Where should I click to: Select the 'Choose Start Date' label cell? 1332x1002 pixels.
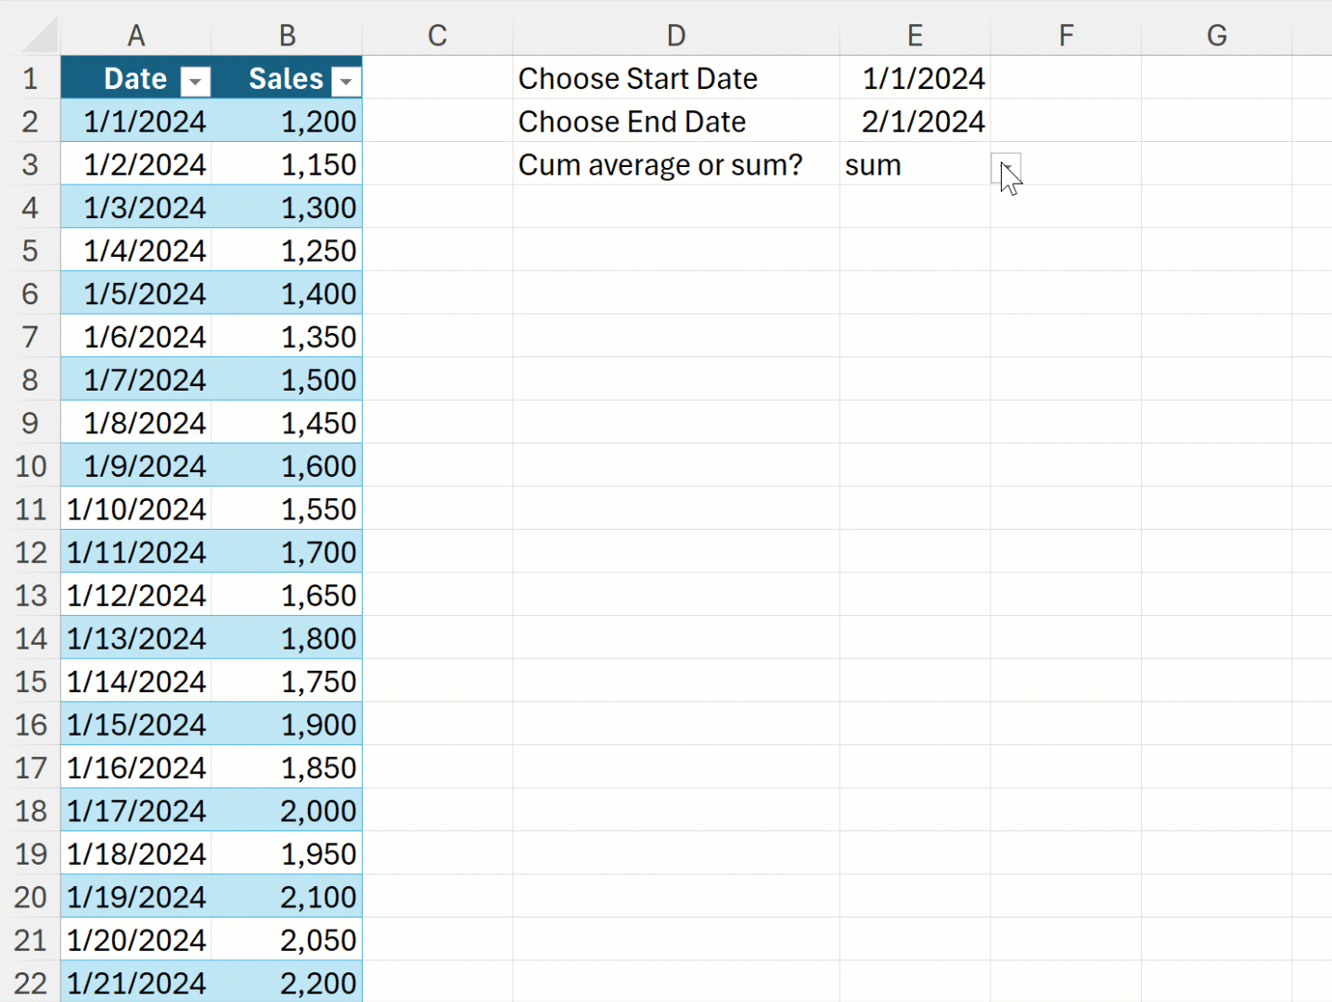(676, 78)
